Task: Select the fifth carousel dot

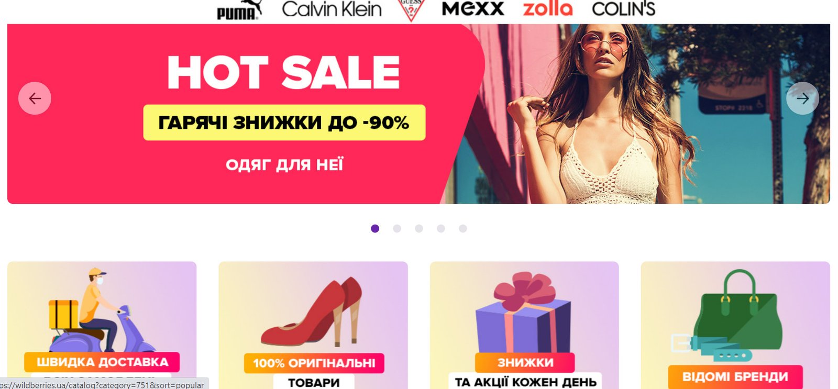Action: click(463, 229)
